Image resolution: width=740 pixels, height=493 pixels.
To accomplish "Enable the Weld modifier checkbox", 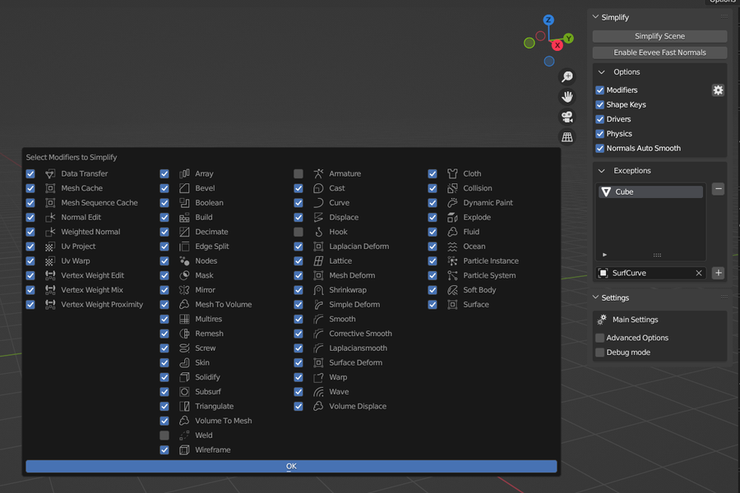I will pos(164,435).
